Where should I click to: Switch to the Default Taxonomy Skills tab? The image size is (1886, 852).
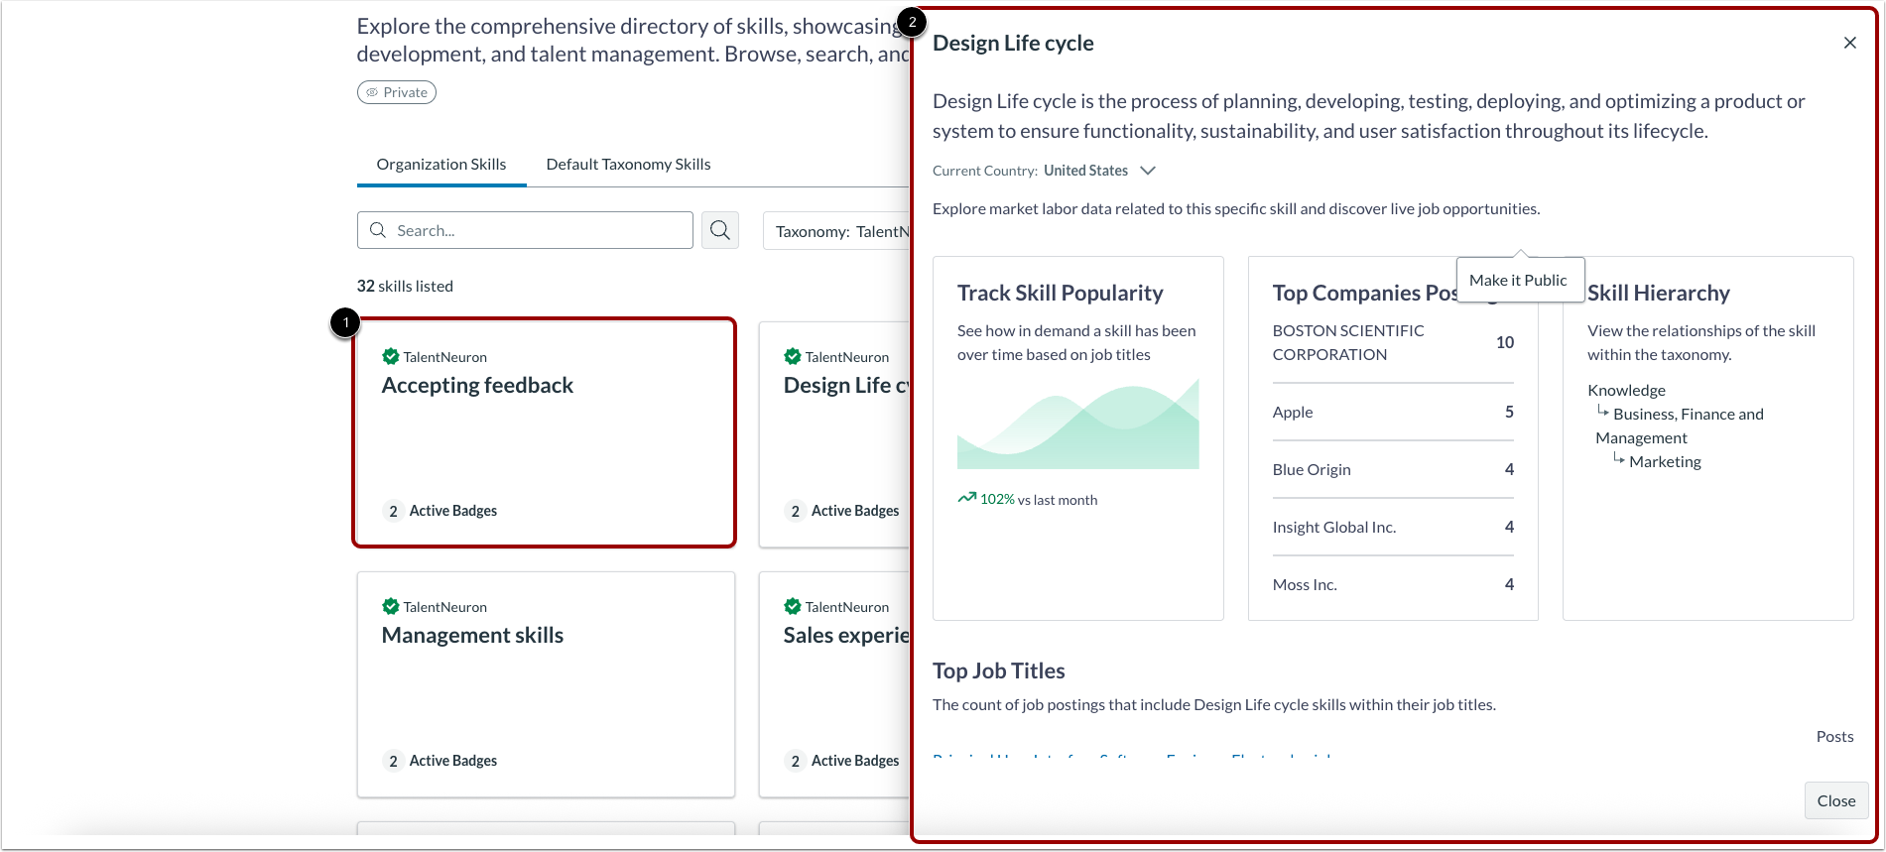coord(628,164)
